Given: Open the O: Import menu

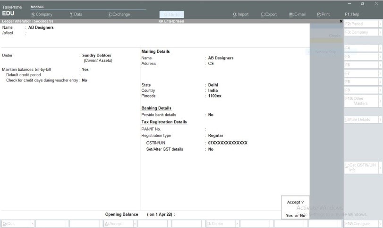Looking at the screenshot, I should click(x=240, y=15).
